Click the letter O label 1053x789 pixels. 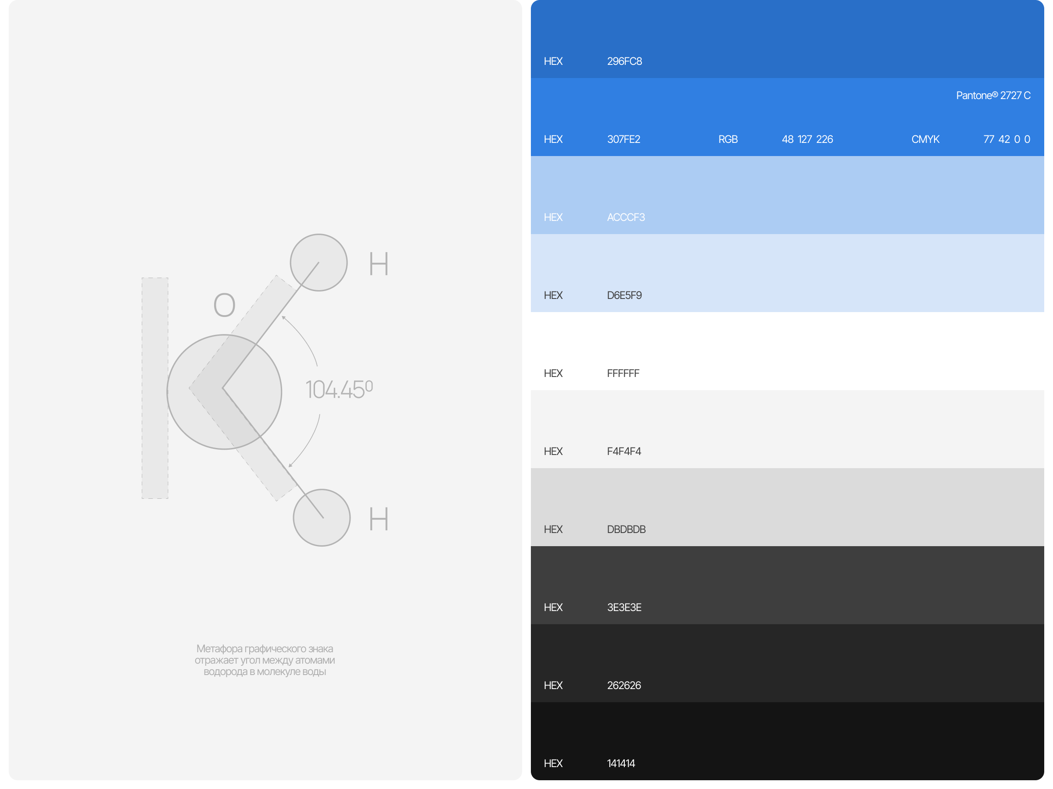coord(224,305)
